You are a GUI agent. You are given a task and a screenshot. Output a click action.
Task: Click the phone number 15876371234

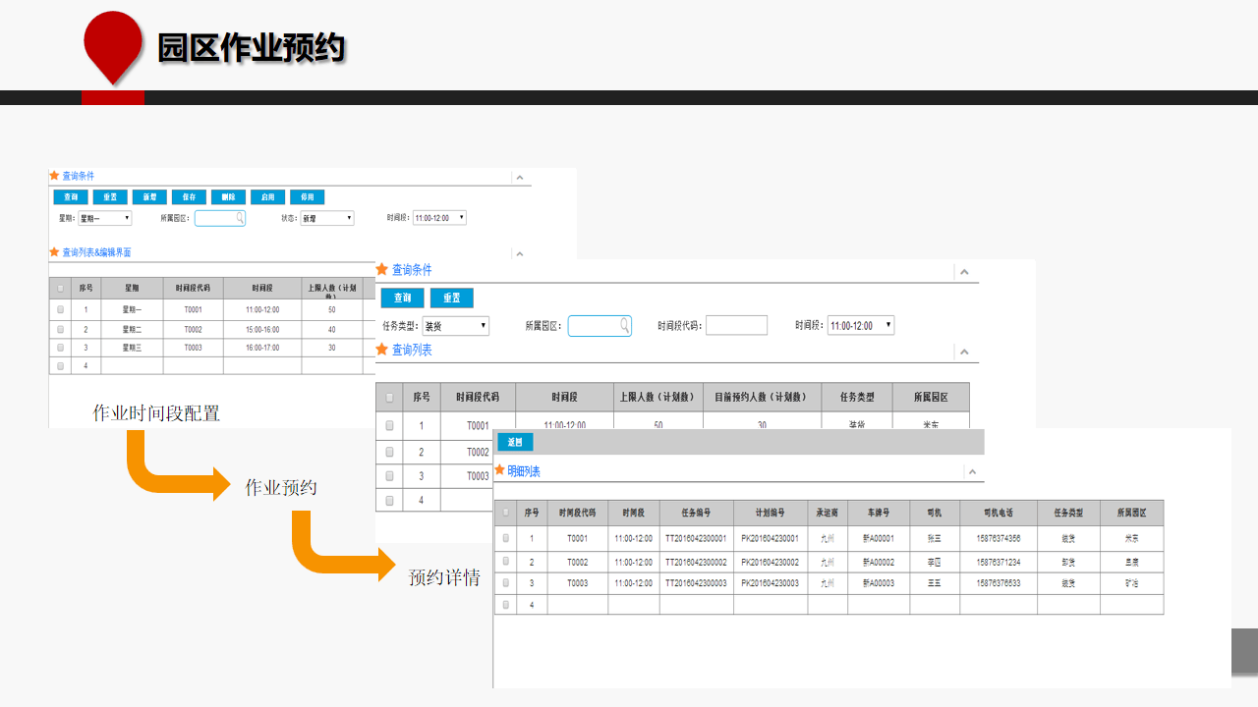click(x=999, y=563)
